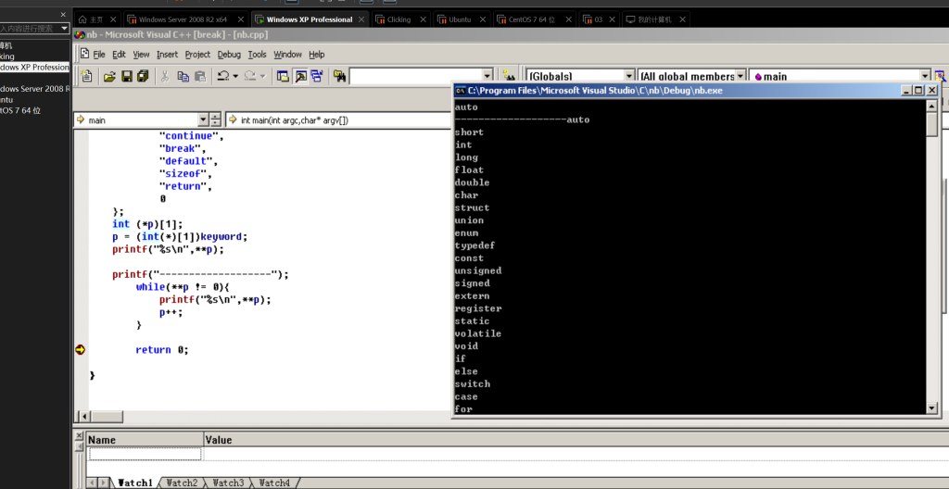Switch to the Watch2 tab

183,483
